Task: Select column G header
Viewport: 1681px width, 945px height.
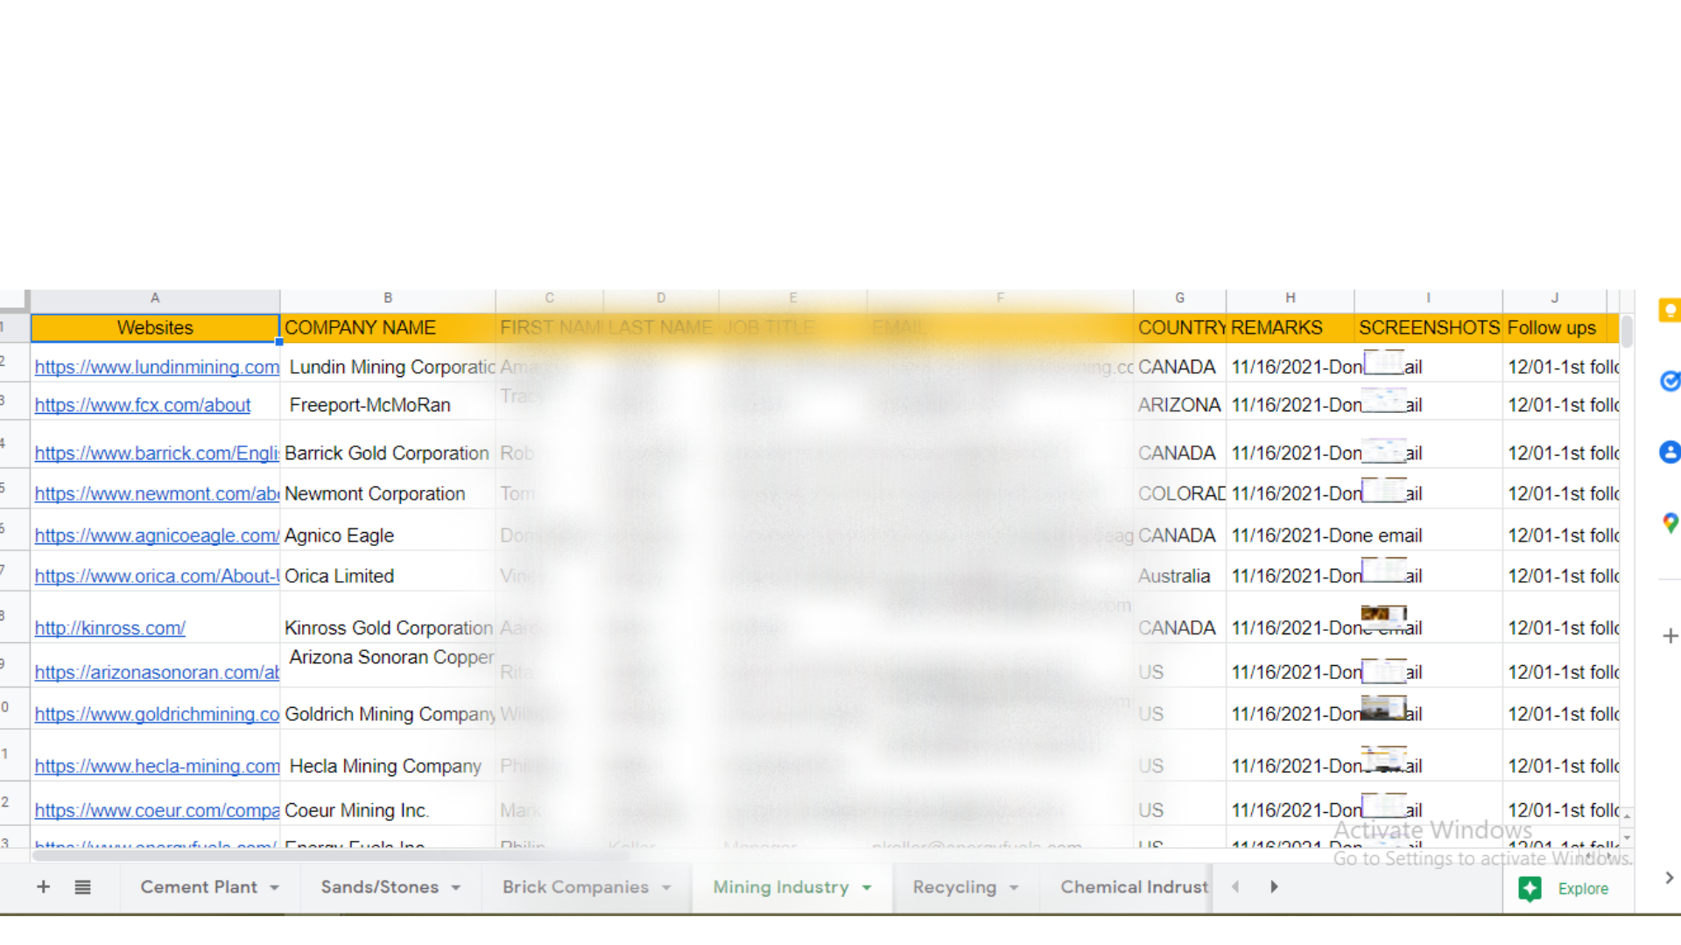Action: pyautogui.click(x=1179, y=298)
